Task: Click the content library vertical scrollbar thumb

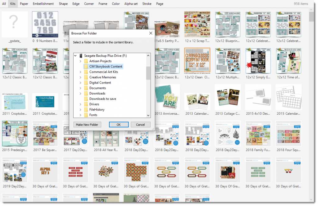Action: [x=311, y=16]
